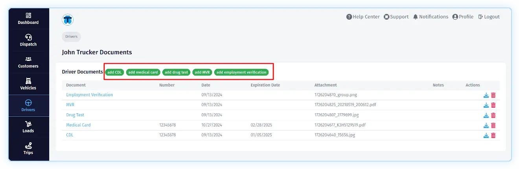The image size is (519, 169).
Task: Download the CDL attachment file
Action: tap(486, 135)
